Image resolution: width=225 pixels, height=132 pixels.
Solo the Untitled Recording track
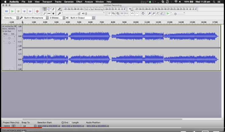tap(12, 34)
